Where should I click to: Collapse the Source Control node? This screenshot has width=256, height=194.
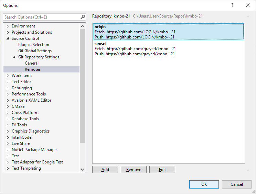tap(8, 38)
